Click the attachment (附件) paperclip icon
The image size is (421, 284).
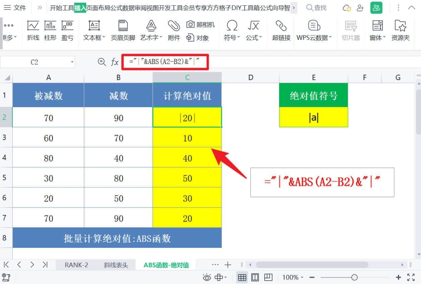(x=174, y=30)
